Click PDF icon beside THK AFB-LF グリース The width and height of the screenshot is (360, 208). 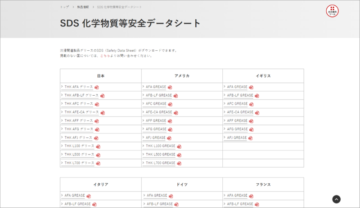(x=103, y=96)
